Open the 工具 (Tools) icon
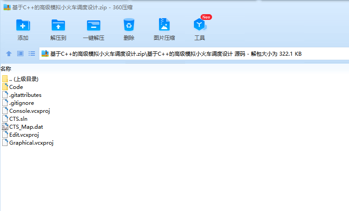The width and height of the screenshot is (349, 211). tap(200, 24)
